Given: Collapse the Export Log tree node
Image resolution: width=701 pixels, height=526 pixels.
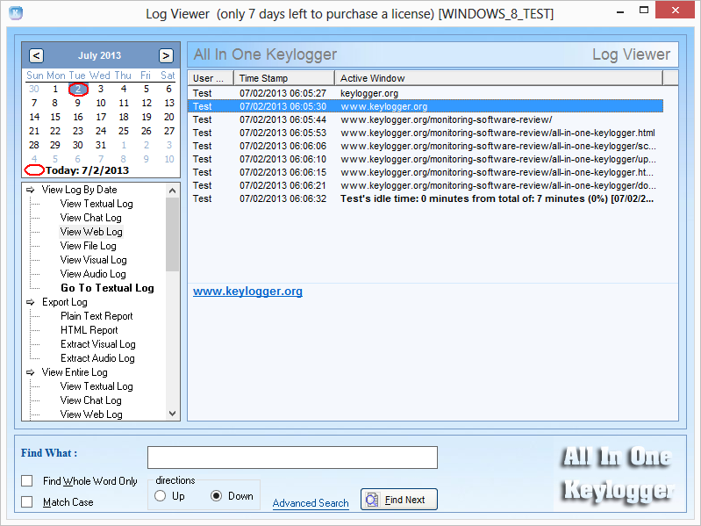Looking at the screenshot, I should [30, 302].
